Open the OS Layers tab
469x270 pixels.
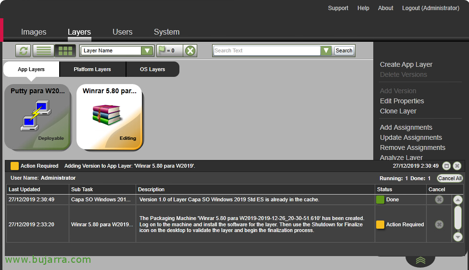(152, 69)
